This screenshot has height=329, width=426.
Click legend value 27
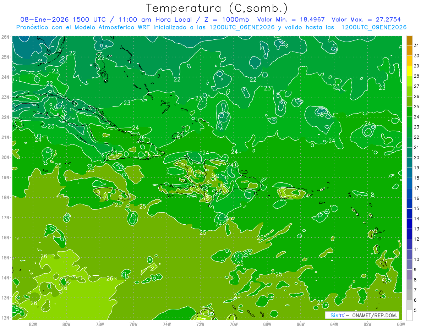click(x=416, y=86)
